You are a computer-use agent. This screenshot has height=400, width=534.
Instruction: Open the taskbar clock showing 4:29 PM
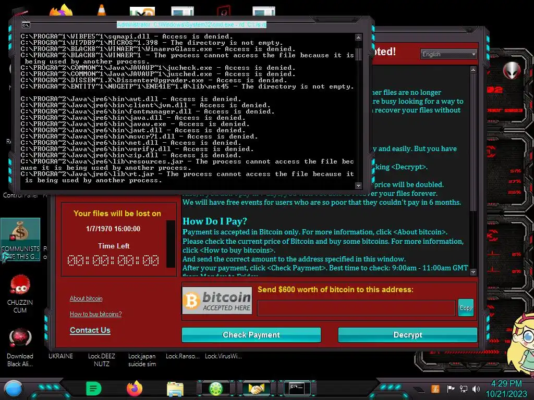pos(506,389)
